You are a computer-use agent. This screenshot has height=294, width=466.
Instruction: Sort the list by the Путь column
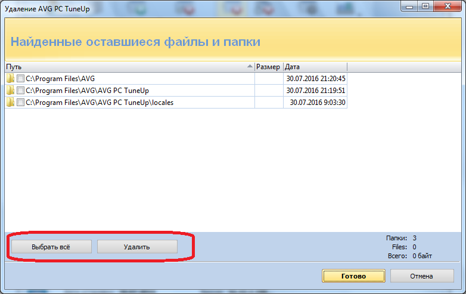click(130, 67)
